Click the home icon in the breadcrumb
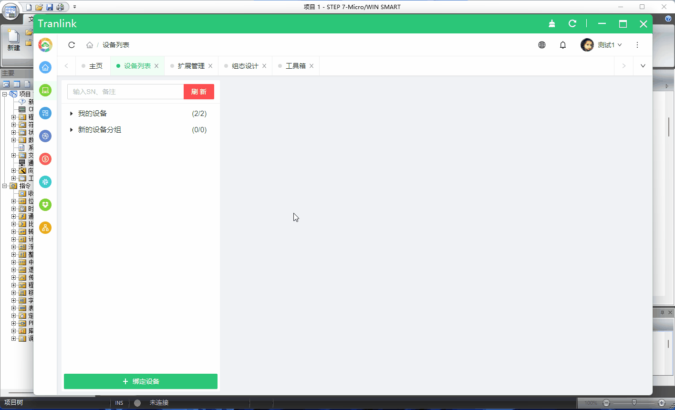The image size is (675, 410). click(x=90, y=45)
